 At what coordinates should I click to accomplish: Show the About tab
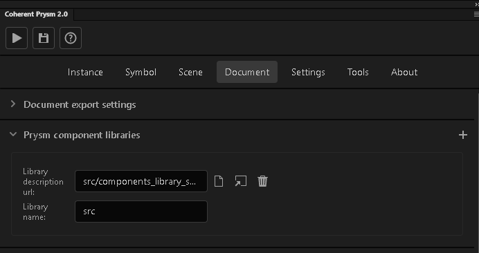404,72
